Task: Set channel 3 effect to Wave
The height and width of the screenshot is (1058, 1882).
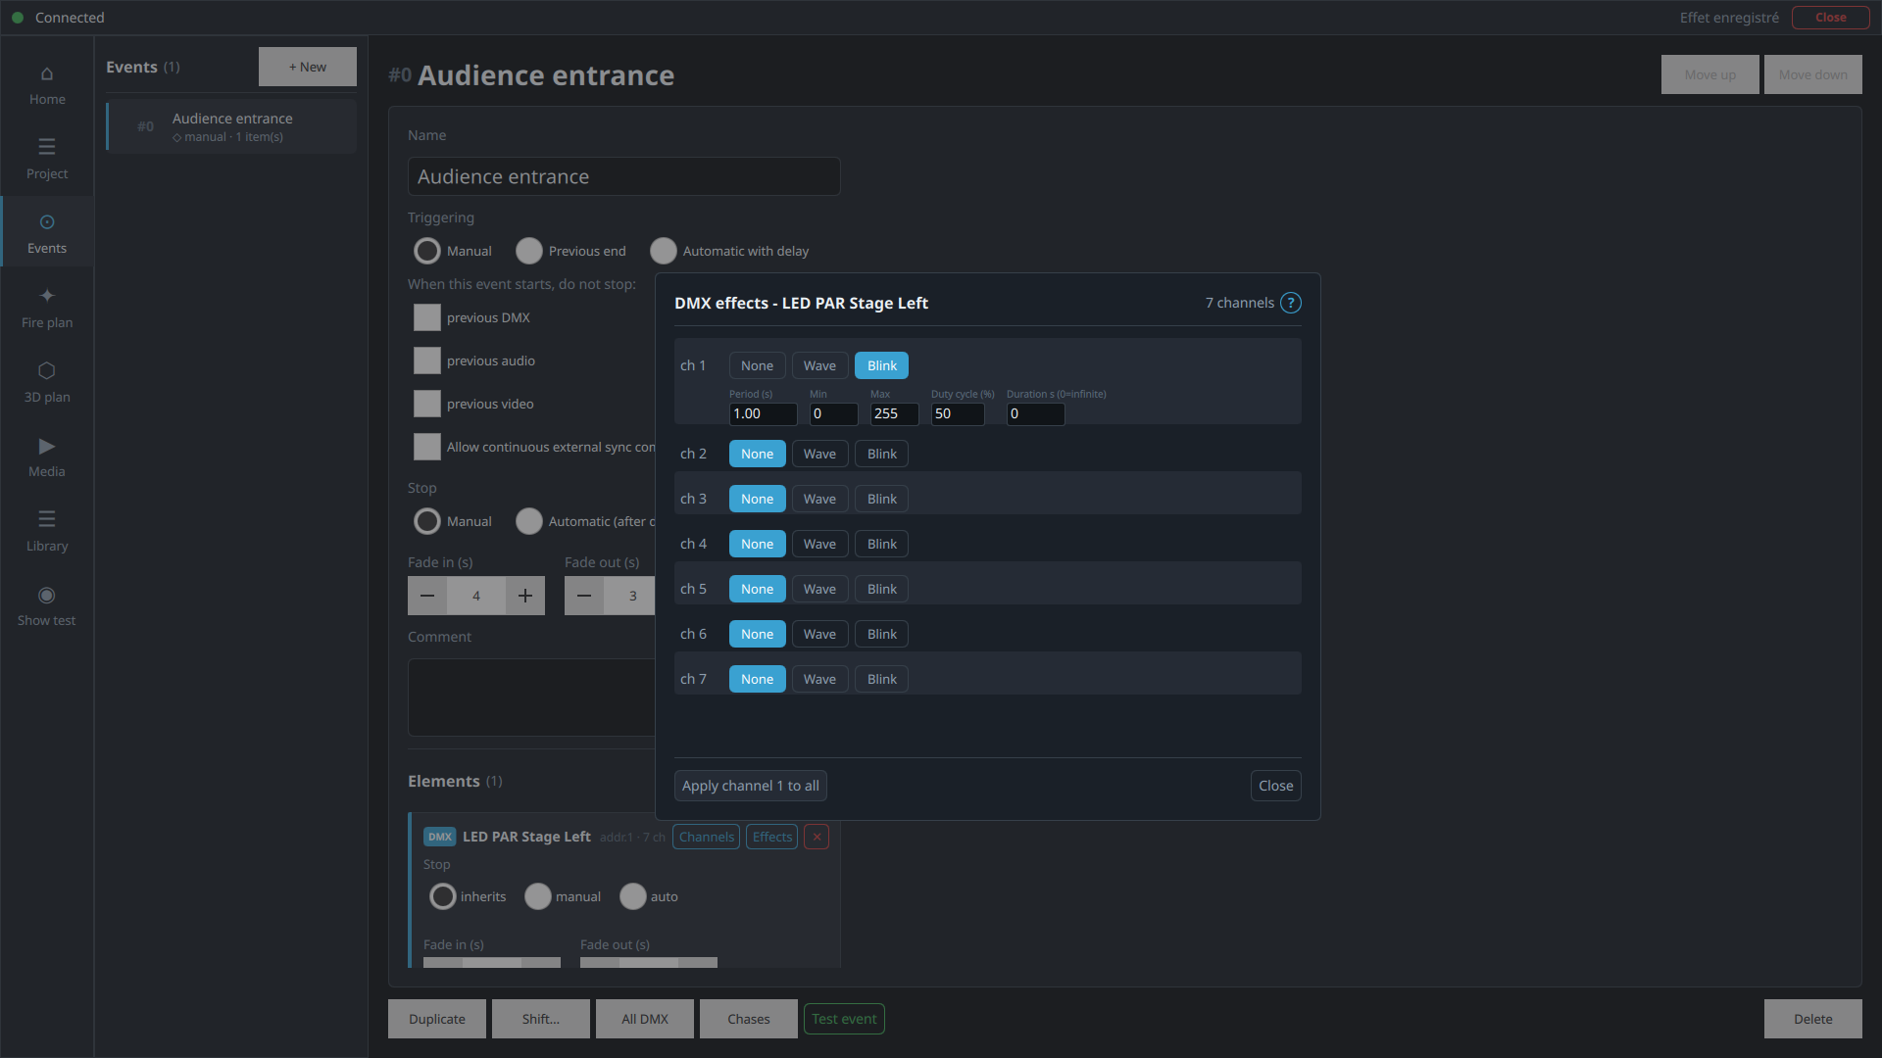Action: (819, 499)
